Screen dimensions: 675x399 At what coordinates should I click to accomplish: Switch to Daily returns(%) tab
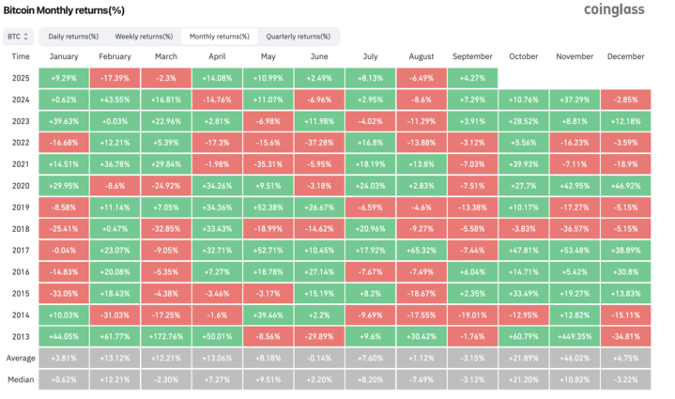tap(73, 37)
